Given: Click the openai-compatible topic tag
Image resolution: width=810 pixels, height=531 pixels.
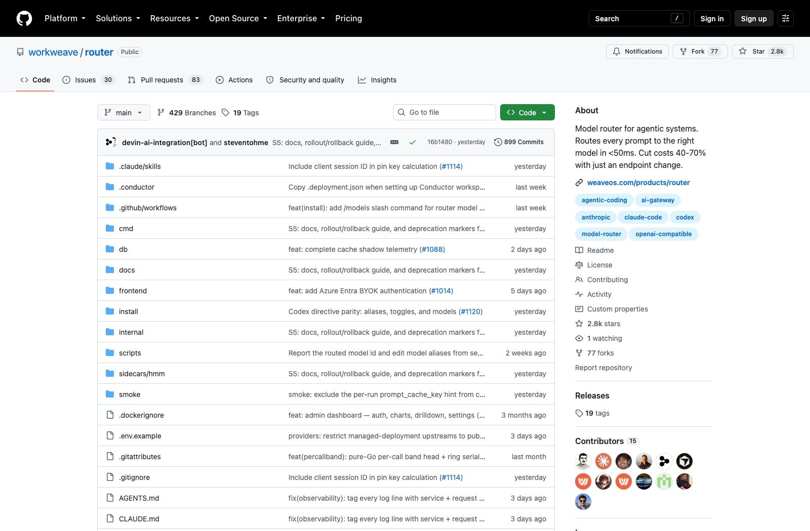Looking at the screenshot, I should [663, 234].
